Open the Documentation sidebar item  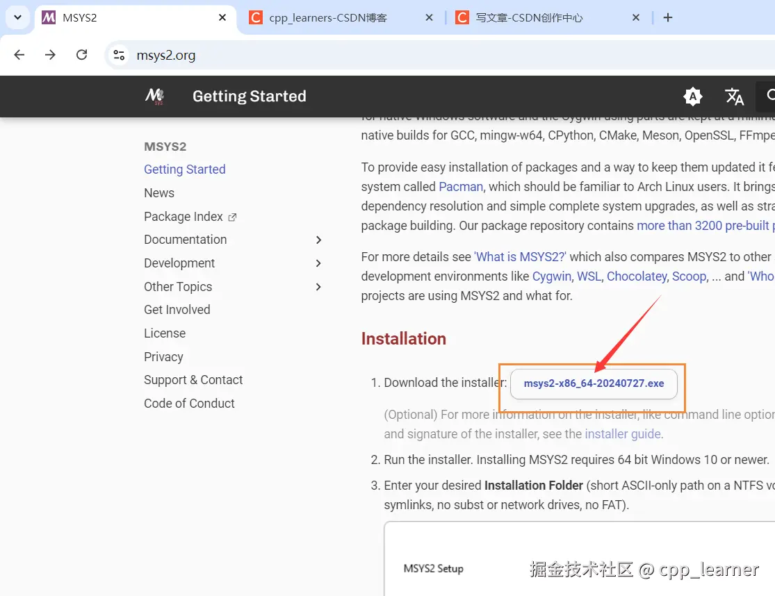(186, 240)
